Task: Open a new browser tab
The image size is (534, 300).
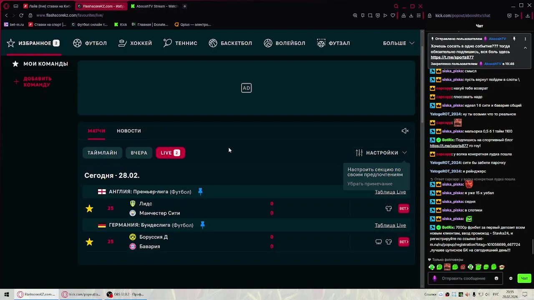Action: click(x=185, y=6)
